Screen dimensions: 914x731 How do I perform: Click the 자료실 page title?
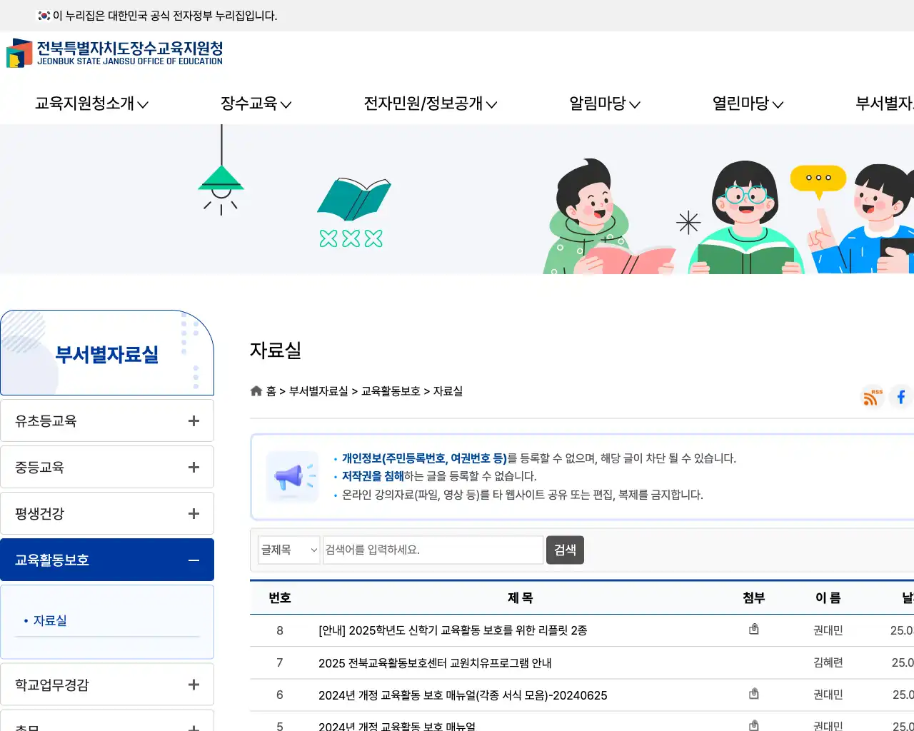[x=276, y=350]
